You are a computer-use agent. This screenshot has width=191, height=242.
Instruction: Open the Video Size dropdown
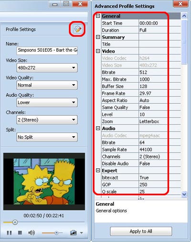(47, 68)
